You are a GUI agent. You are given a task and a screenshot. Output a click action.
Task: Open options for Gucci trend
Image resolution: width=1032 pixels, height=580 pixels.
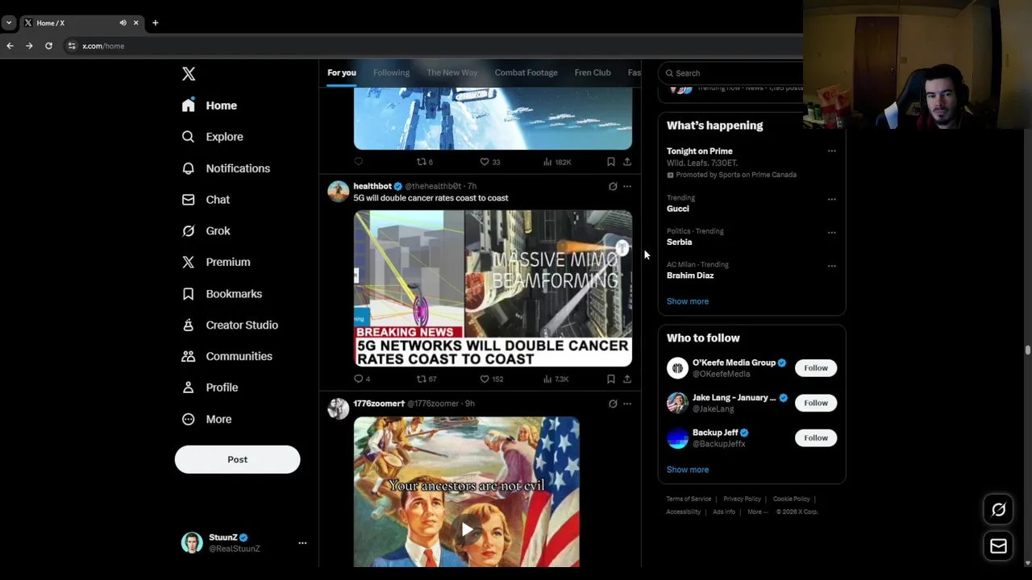click(831, 199)
